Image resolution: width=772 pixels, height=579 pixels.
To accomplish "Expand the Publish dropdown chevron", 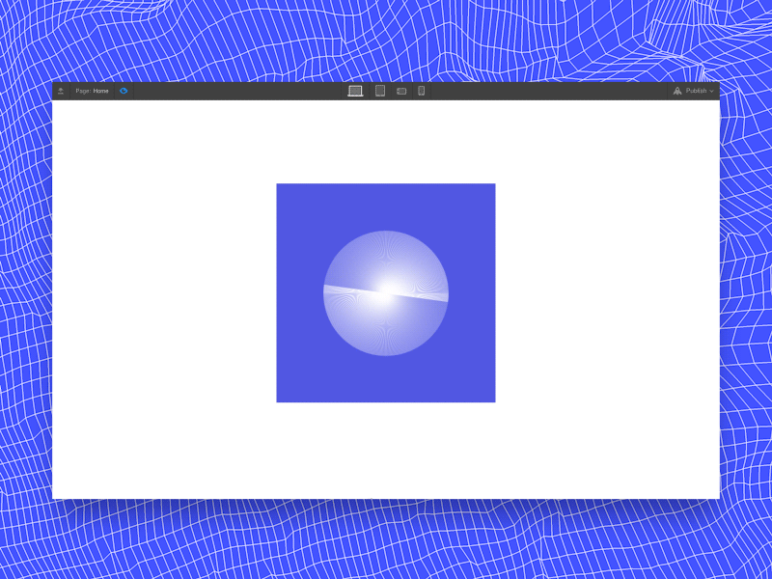I will 711,92.
